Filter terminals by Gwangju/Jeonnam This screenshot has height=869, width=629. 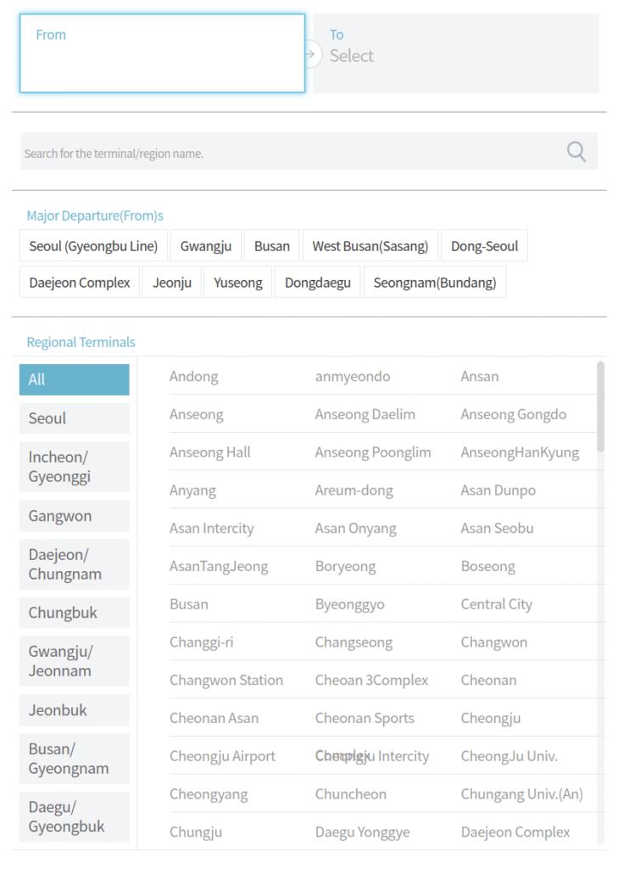[75, 661]
